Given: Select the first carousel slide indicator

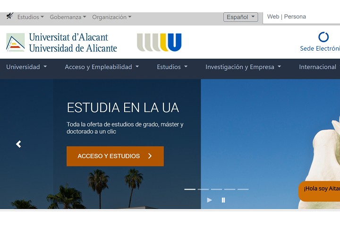Looking at the screenshot, I should pos(190,190).
